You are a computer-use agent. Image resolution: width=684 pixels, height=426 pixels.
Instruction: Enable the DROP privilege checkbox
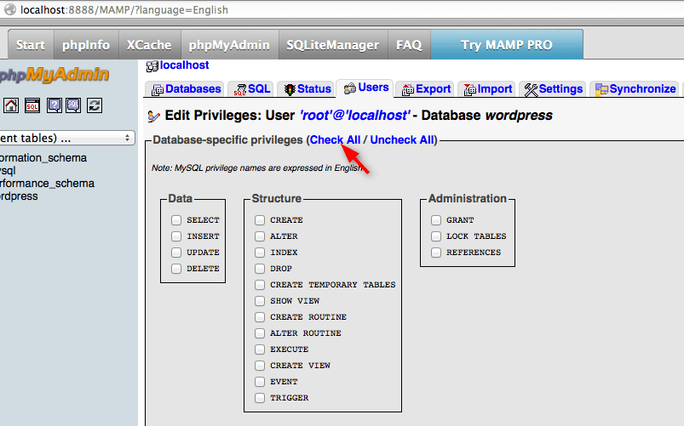click(x=260, y=269)
